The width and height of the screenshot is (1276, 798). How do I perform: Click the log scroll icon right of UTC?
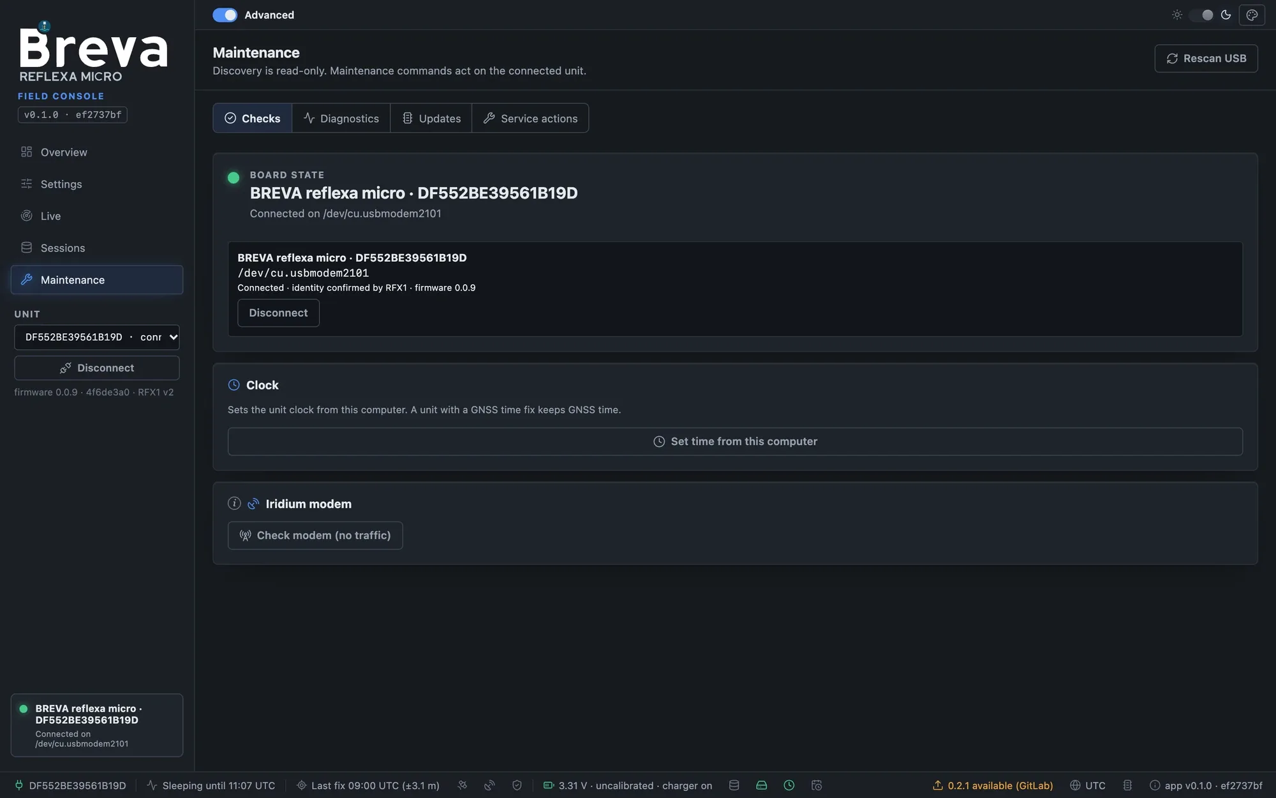[1128, 785]
